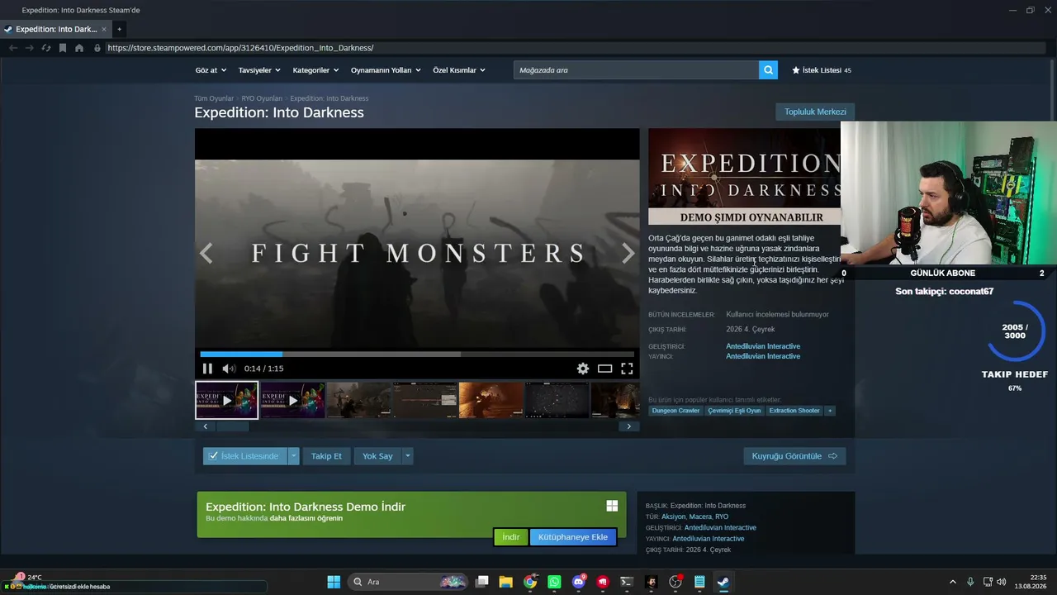The height and width of the screenshot is (595, 1057).
Task: Open the Özel Kısımlar menu
Action: [x=459, y=70]
